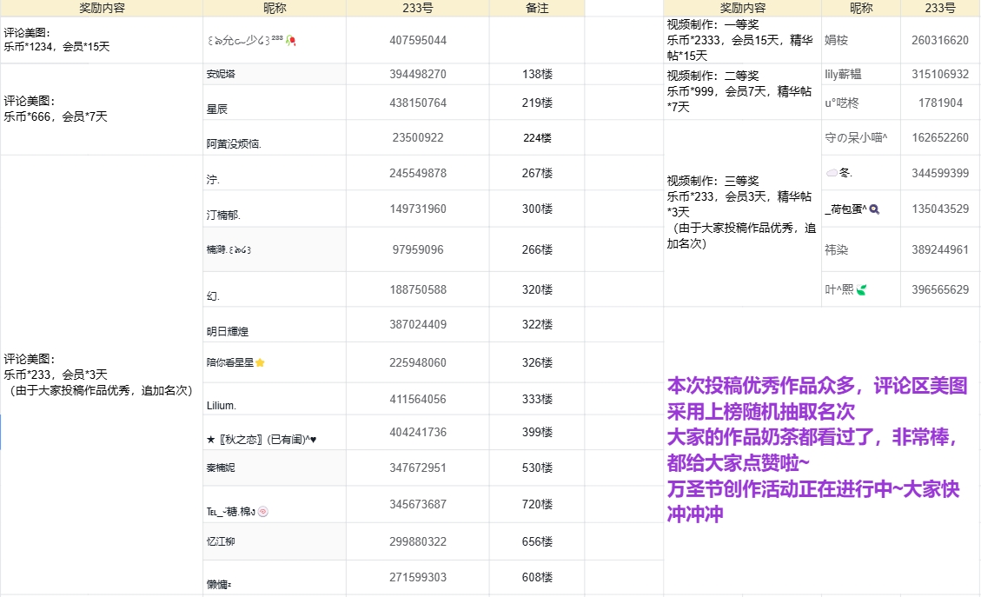Select the remark cell 333楼

click(537, 399)
